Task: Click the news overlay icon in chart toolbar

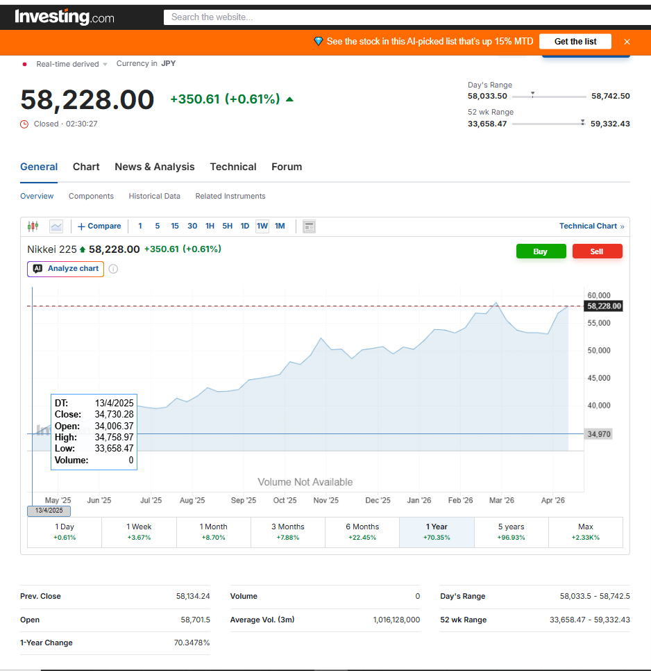Action: pyautogui.click(x=310, y=226)
